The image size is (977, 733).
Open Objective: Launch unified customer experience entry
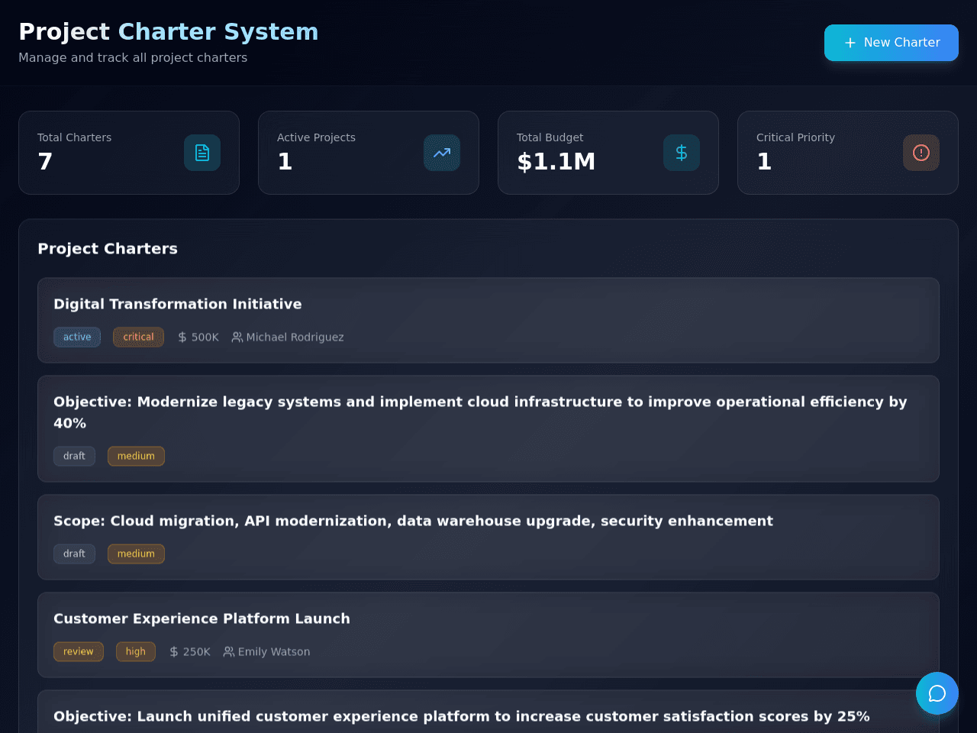(x=488, y=712)
